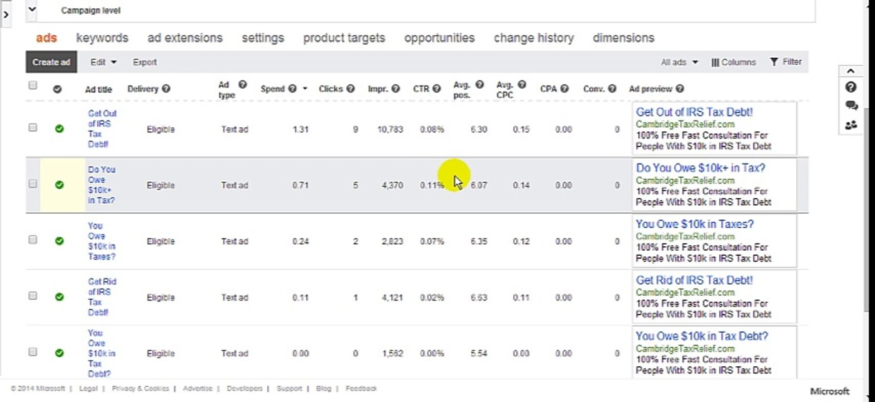The width and height of the screenshot is (875, 402).
Task: Open the Edit dropdown menu
Action: point(104,63)
